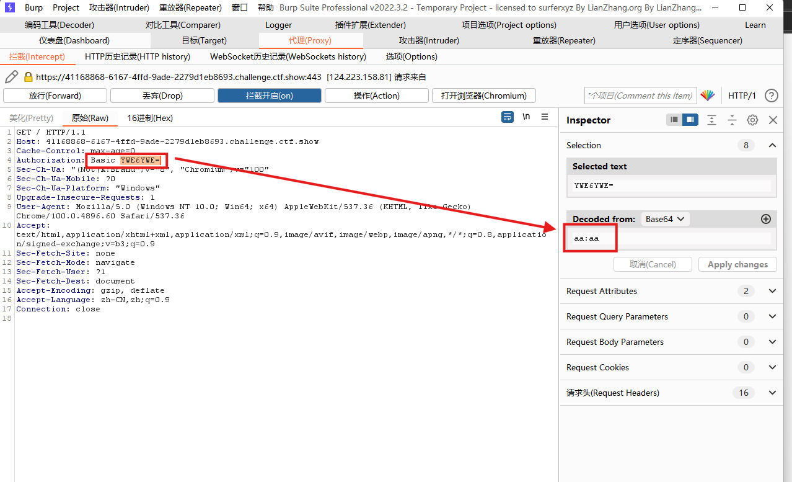Image resolution: width=792 pixels, height=482 pixels.
Task: Switch Inspector to stacked layout icon
Action: coord(674,120)
